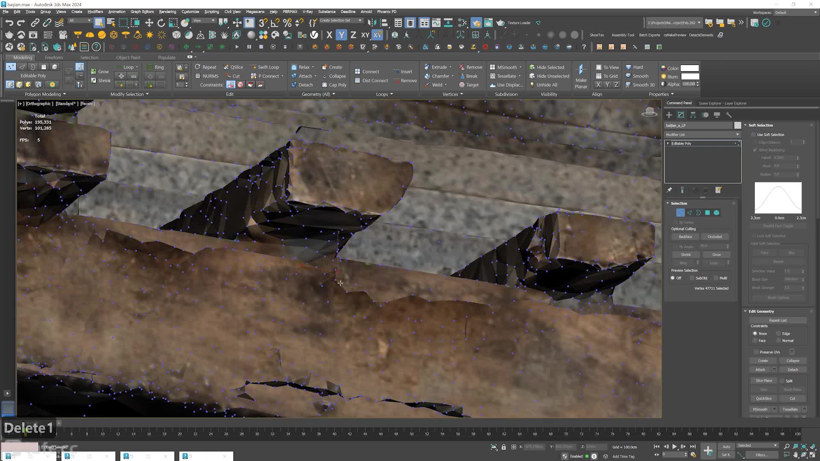The image size is (820, 461).
Task: Click the Collapse button in Edit Geometry
Action: pos(793,361)
